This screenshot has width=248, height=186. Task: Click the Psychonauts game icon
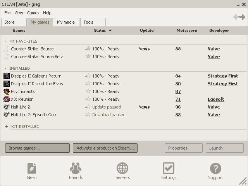pyautogui.click(x=7, y=91)
